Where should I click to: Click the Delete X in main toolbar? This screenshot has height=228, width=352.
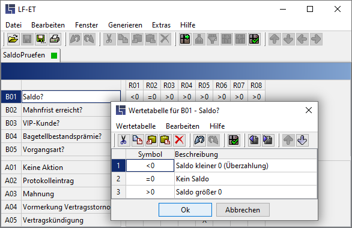[x=165, y=39]
